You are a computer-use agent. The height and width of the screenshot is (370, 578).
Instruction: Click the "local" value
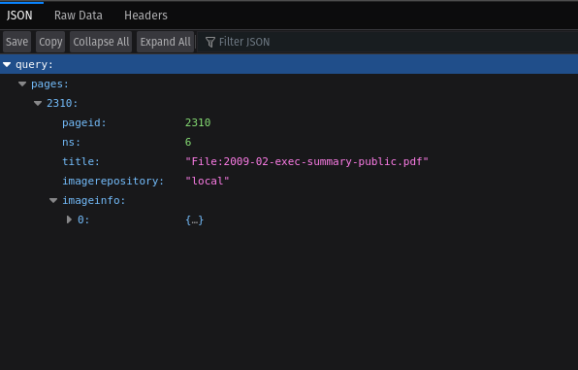click(208, 181)
